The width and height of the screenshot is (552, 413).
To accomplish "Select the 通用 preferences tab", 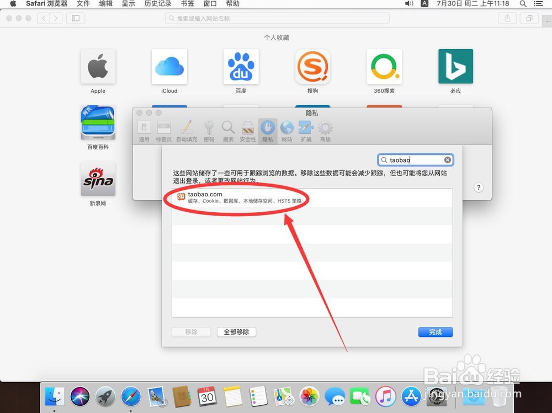I will click(144, 131).
